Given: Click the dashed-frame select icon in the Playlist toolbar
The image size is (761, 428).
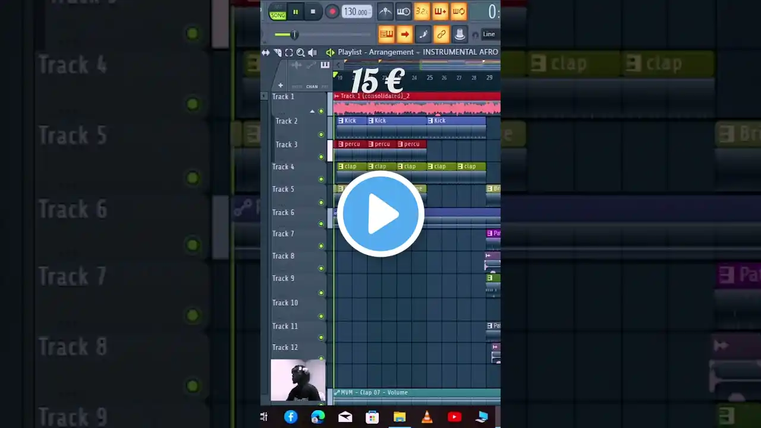Looking at the screenshot, I should coord(289,52).
